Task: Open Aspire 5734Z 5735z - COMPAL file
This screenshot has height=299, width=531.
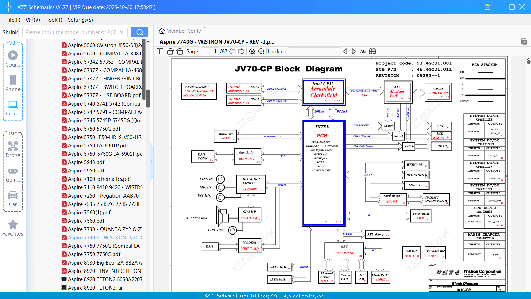Action: [x=105, y=62]
